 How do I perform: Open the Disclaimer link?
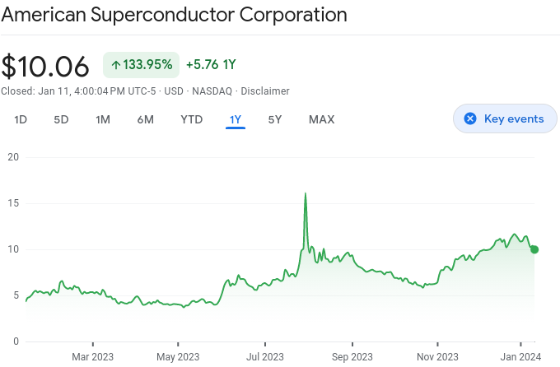click(x=265, y=91)
